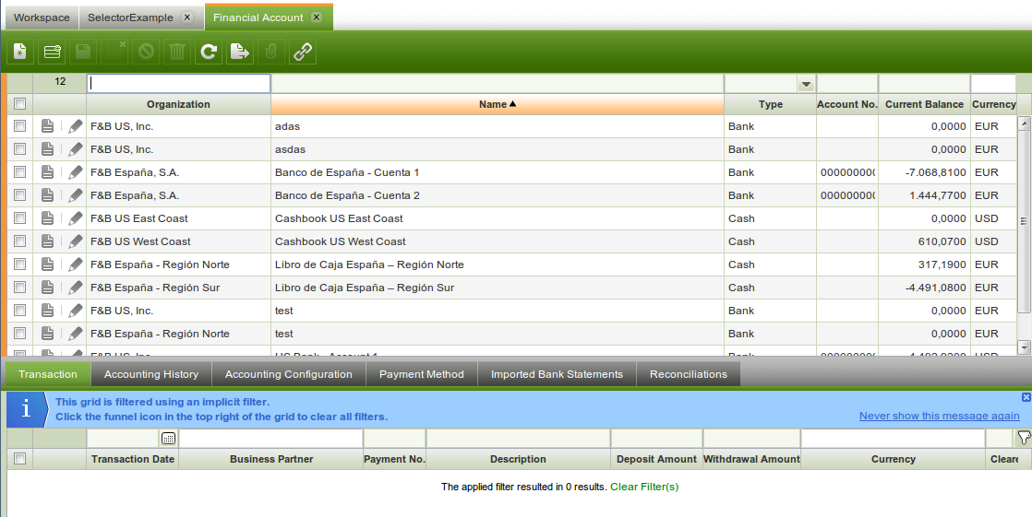
Task: Open form view for the asdas row
Action: click(x=47, y=149)
